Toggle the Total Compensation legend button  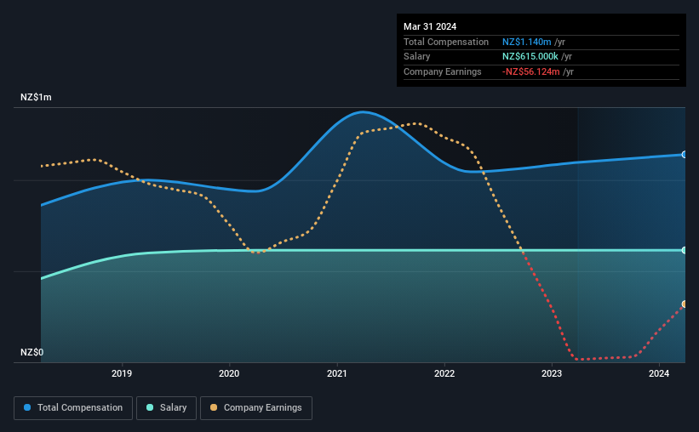pyautogui.click(x=73, y=408)
